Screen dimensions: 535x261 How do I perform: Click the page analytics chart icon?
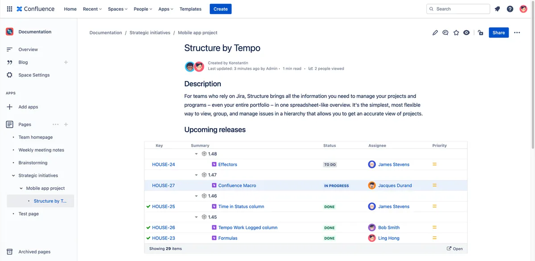[x=311, y=68]
